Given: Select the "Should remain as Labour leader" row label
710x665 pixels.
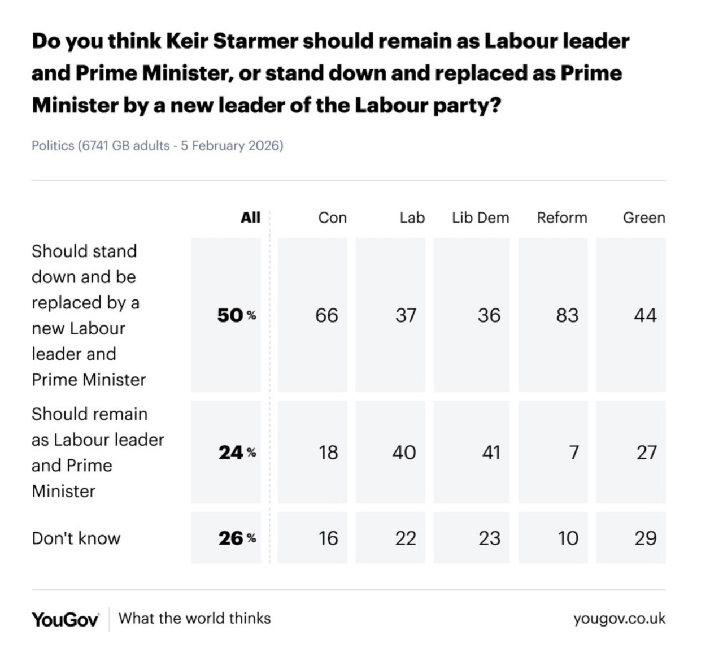Looking at the screenshot, I should [98, 452].
